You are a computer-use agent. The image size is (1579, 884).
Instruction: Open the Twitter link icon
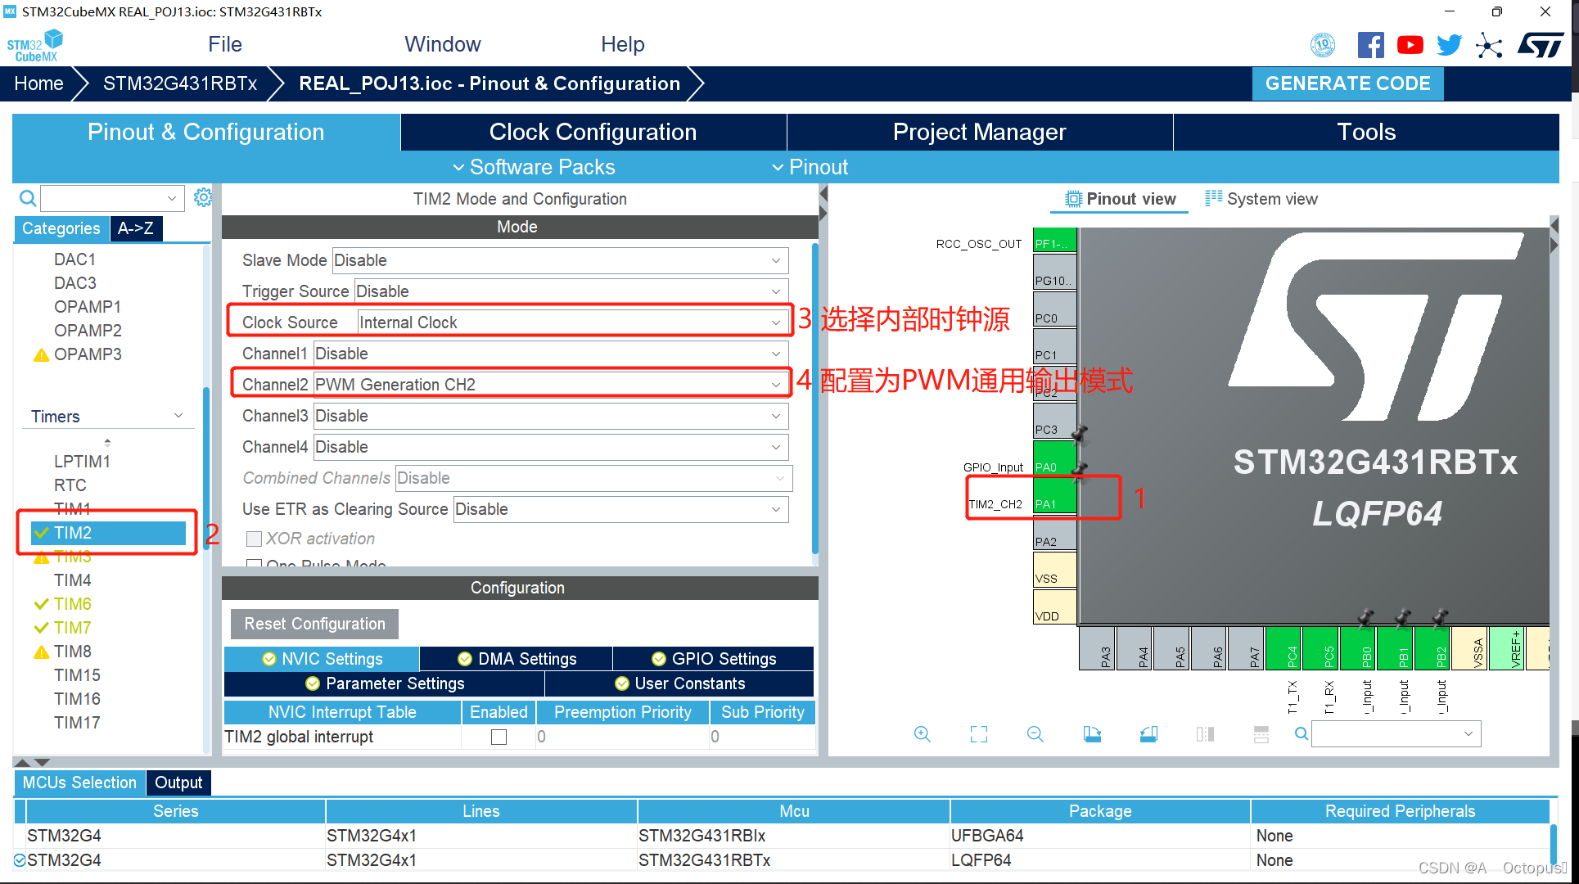tap(1449, 45)
